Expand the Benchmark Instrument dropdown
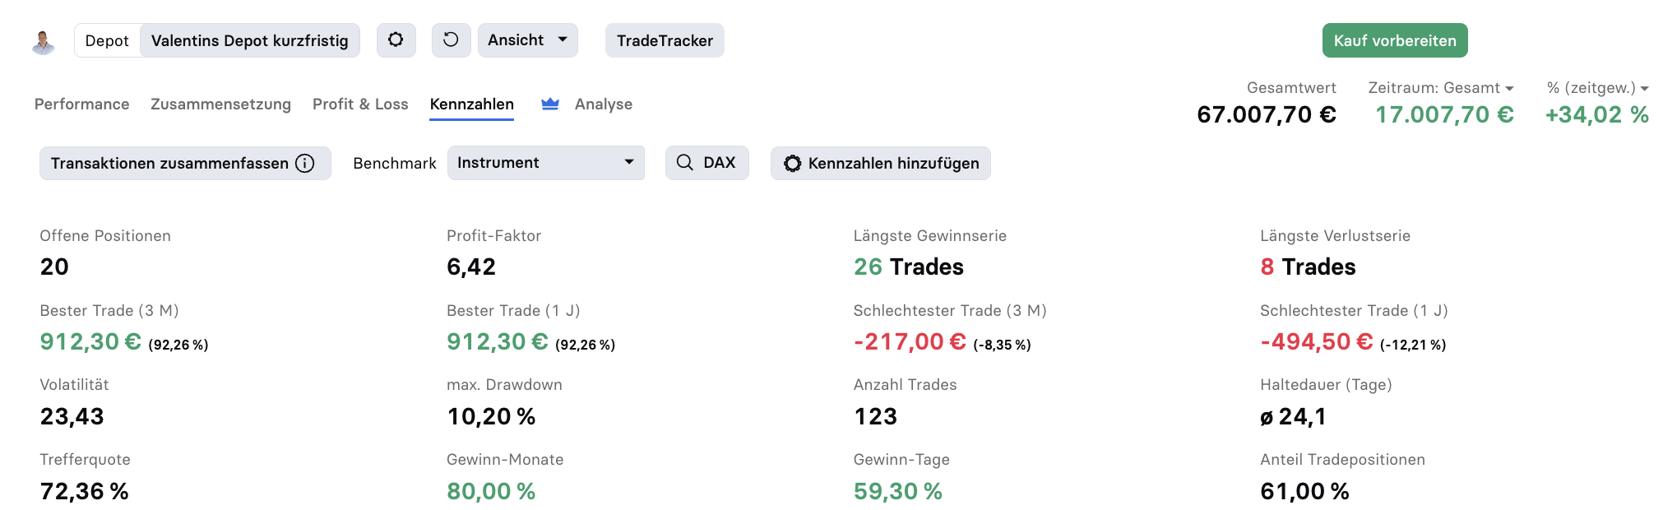Image resolution: width=1663 pixels, height=510 pixels. tap(545, 163)
